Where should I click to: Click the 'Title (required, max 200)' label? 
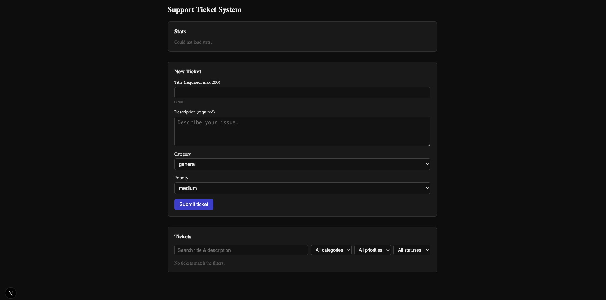point(197,82)
